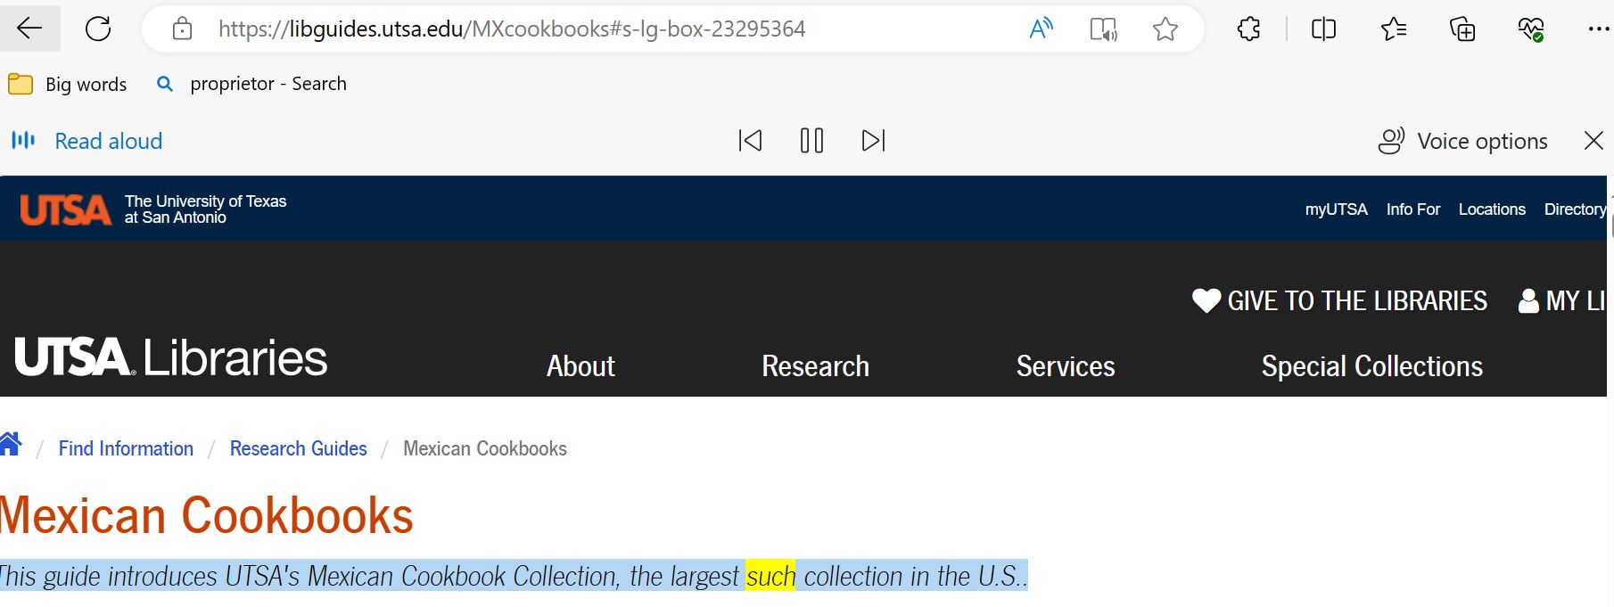Close the Read aloud toolbar

point(1593,141)
